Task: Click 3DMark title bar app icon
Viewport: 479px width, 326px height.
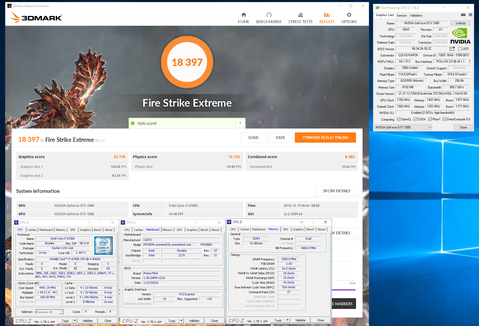Action: pyautogui.click(x=9, y=6)
